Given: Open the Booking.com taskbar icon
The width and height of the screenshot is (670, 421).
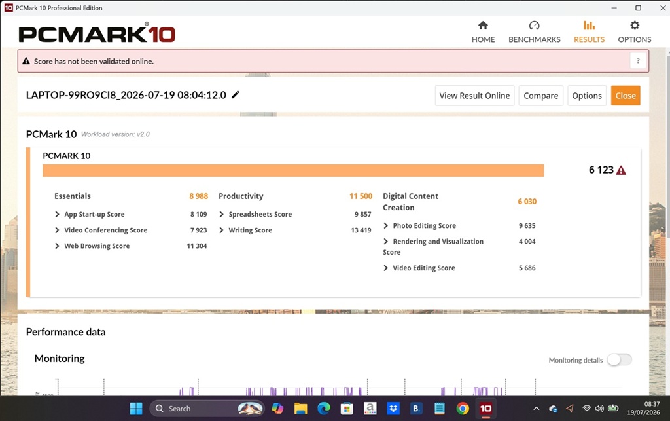Looking at the screenshot, I should coord(416,409).
